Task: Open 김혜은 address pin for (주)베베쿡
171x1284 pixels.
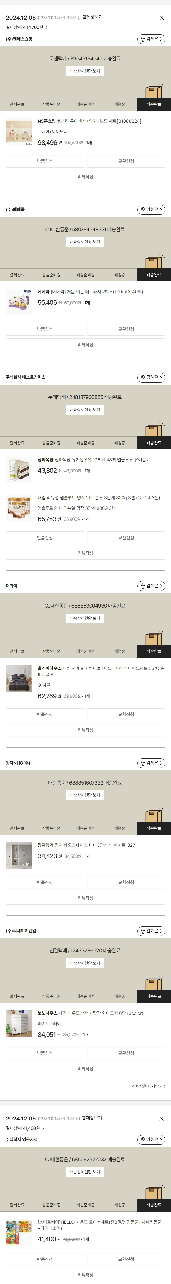Action: pyautogui.click(x=151, y=210)
